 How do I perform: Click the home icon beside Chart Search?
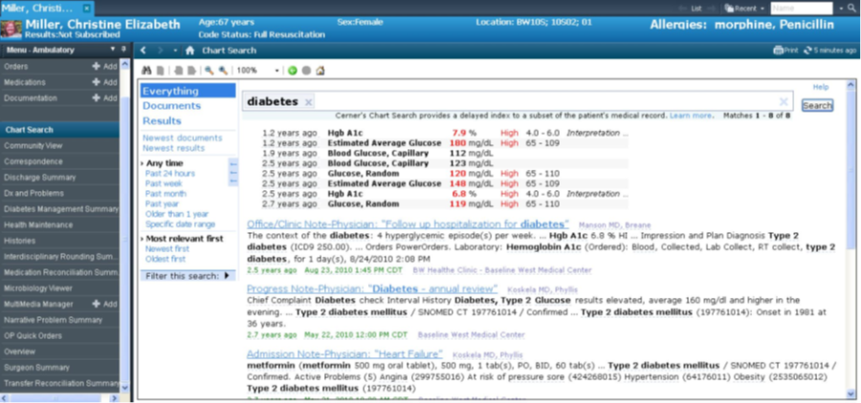coord(190,50)
